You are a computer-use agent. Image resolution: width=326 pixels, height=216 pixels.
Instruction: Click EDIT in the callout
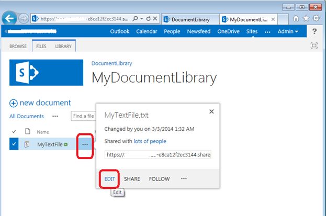click(109, 179)
